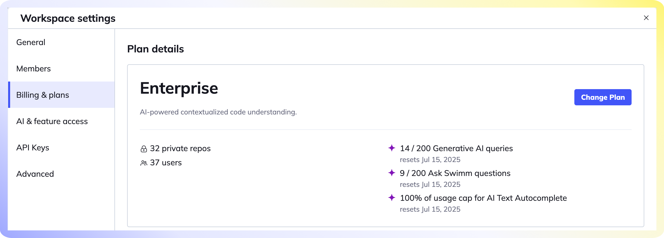Viewport: 664px width, 238px height.
Task: Click the users icon beside 37 users
Action: pos(144,163)
